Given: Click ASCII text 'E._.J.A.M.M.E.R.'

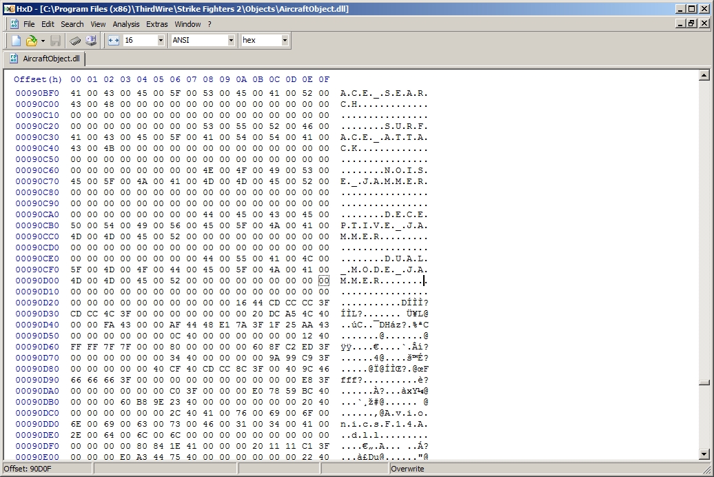Looking at the screenshot, I should coord(384,181).
